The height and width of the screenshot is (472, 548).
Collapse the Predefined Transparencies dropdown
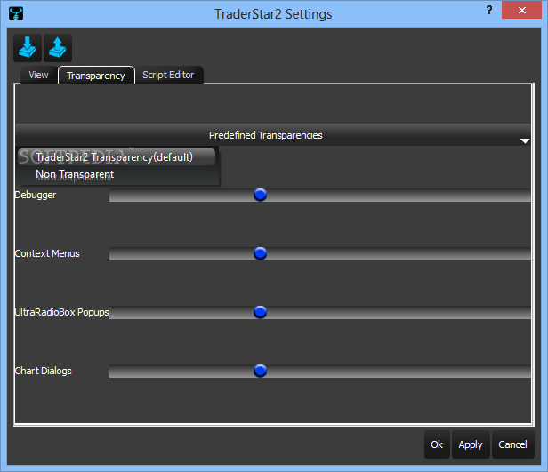272,135
